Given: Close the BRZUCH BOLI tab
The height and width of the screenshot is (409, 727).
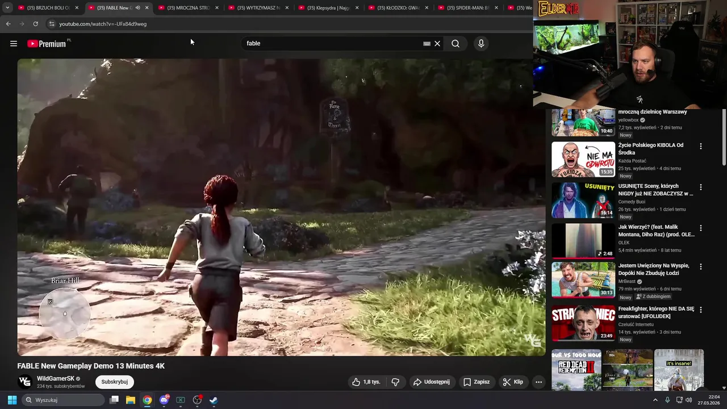Looking at the screenshot, I should (77, 8).
